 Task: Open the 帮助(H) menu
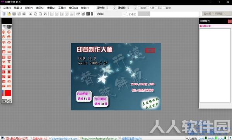coord(85,8)
